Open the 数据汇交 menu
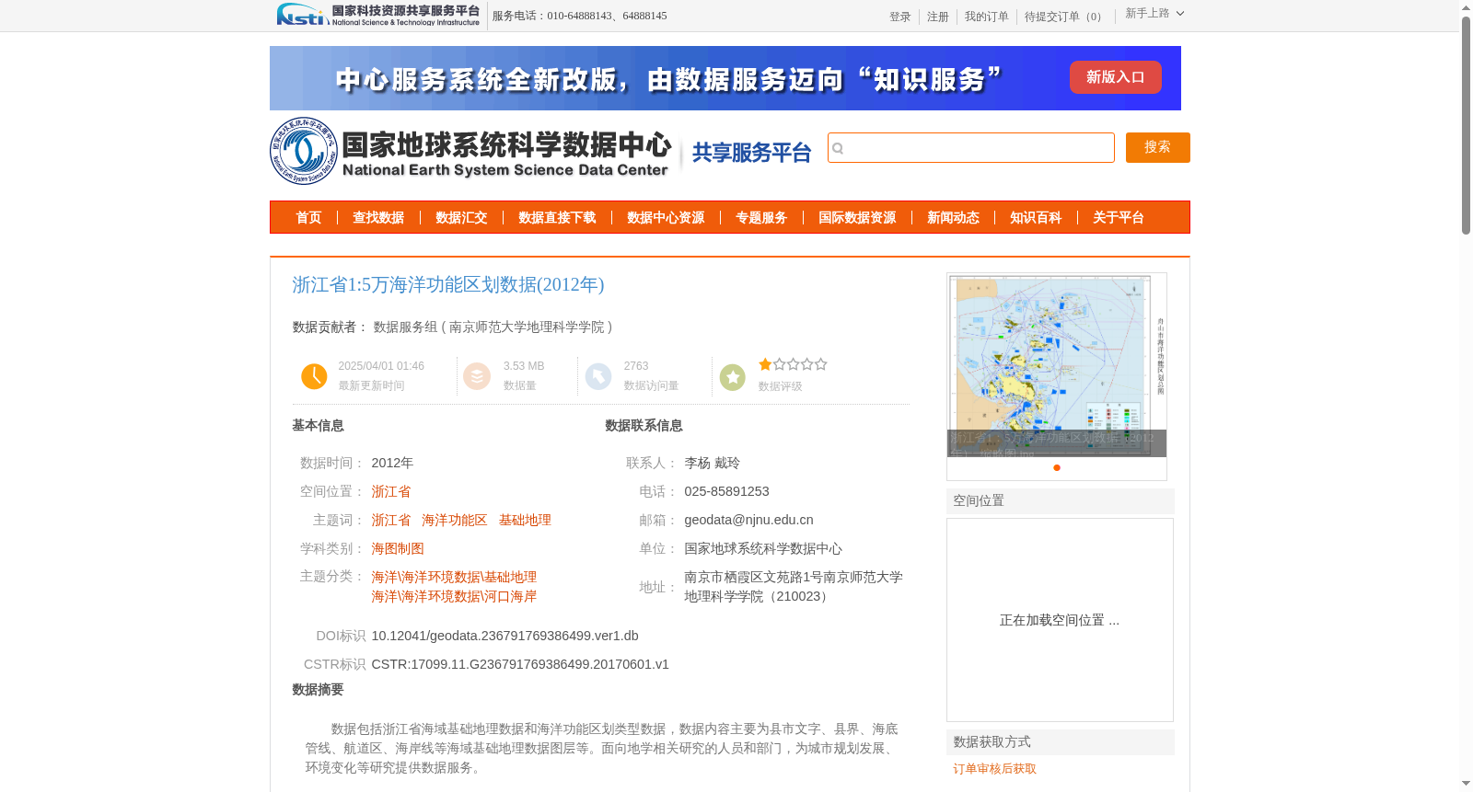 461,217
